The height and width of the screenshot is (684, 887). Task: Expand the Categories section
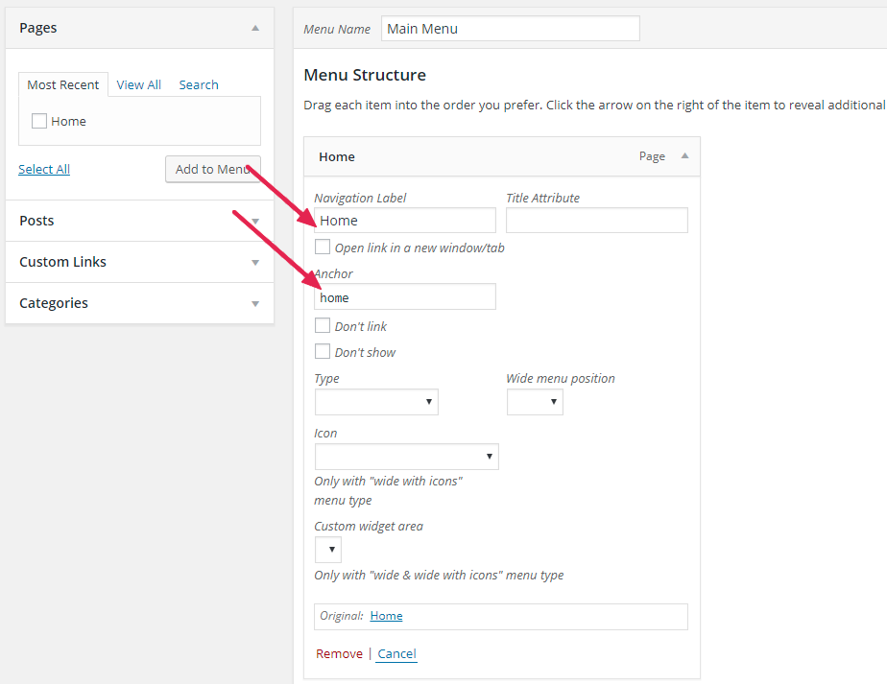coord(255,303)
